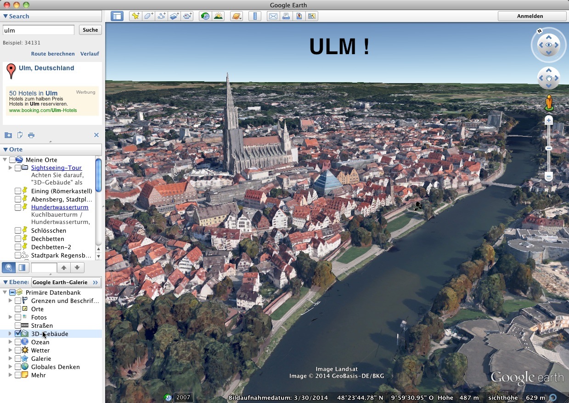Image resolution: width=569 pixels, height=403 pixels.
Task: Expand the Grenzen und Beschriftungen layer
Action: click(x=10, y=301)
